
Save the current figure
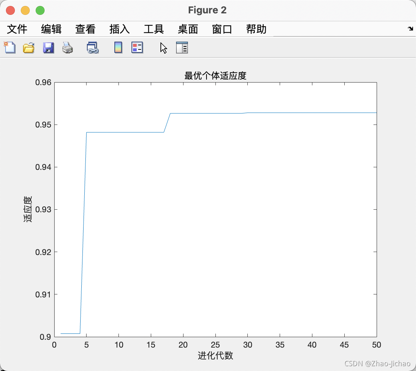coord(48,48)
